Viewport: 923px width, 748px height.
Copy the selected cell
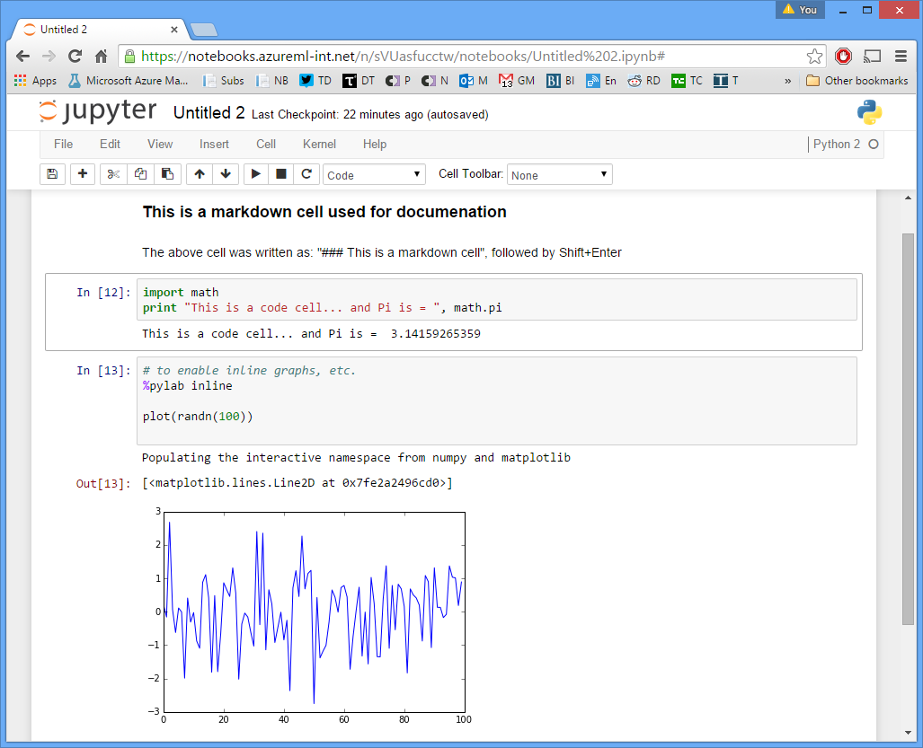(140, 173)
